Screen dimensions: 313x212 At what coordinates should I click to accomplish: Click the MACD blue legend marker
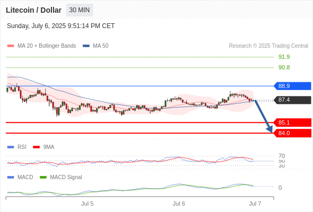click(x=11, y=178)
